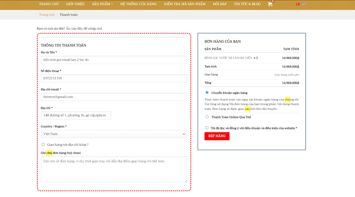
Task: Go to Trang Chủ in navigation
Action: point(49,4)
